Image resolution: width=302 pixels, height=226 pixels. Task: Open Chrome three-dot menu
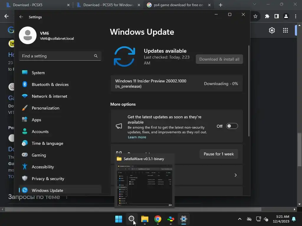[x=296, y=16]
